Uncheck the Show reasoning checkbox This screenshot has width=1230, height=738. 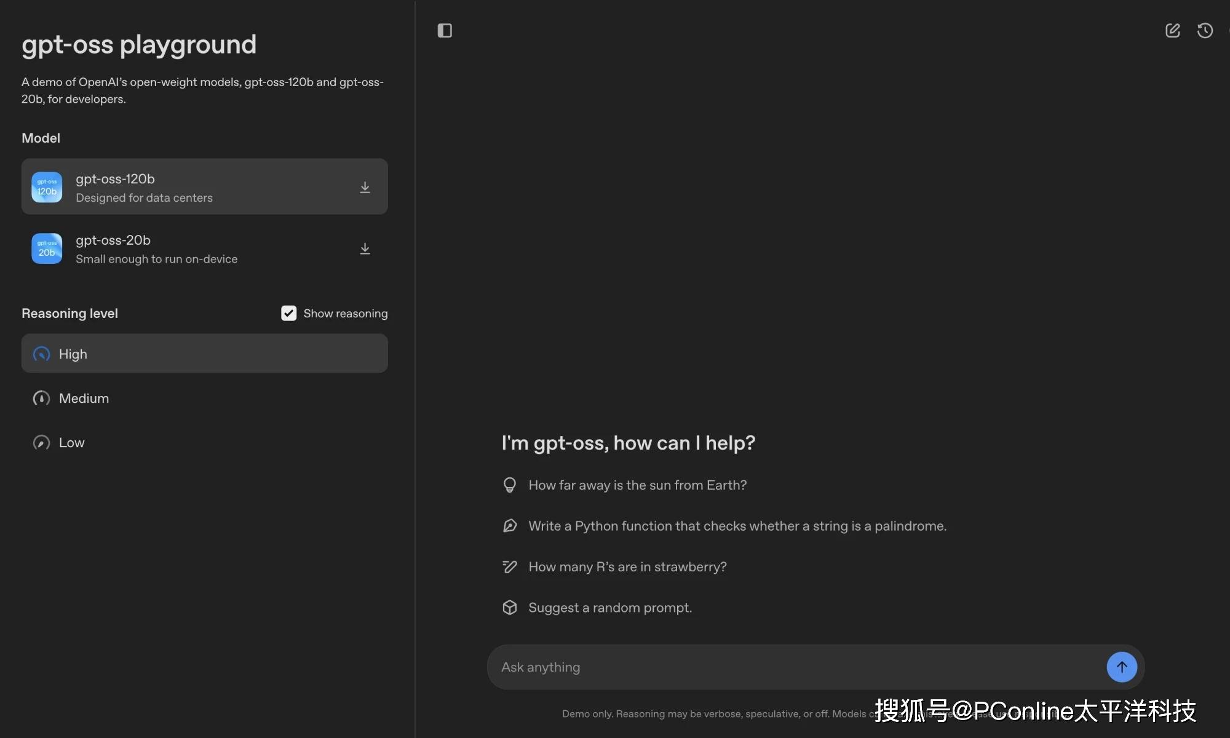pos(288,314)
